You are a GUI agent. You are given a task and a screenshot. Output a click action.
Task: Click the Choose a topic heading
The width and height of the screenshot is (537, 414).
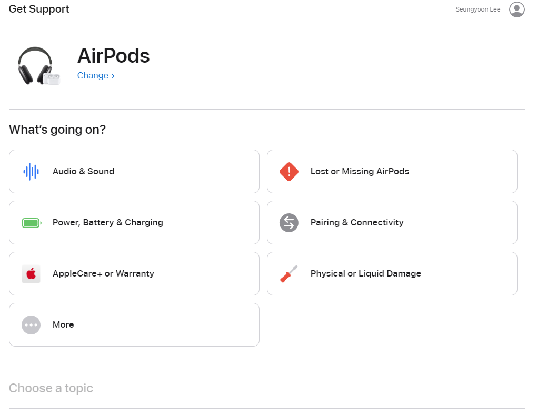click(51, 388)
